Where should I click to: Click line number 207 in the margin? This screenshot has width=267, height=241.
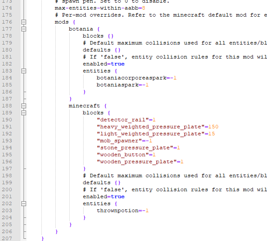pyautogui.click(x=7, y=238)
